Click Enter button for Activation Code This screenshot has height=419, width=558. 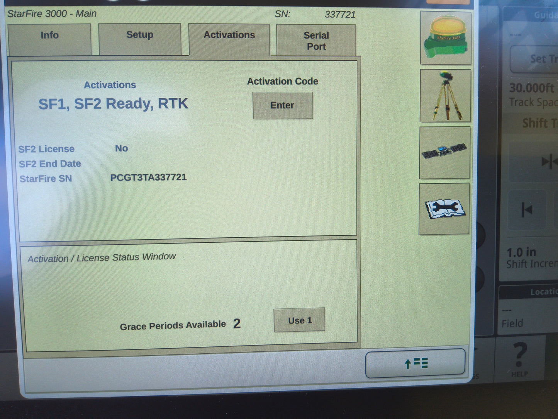(x=283, y=105)
